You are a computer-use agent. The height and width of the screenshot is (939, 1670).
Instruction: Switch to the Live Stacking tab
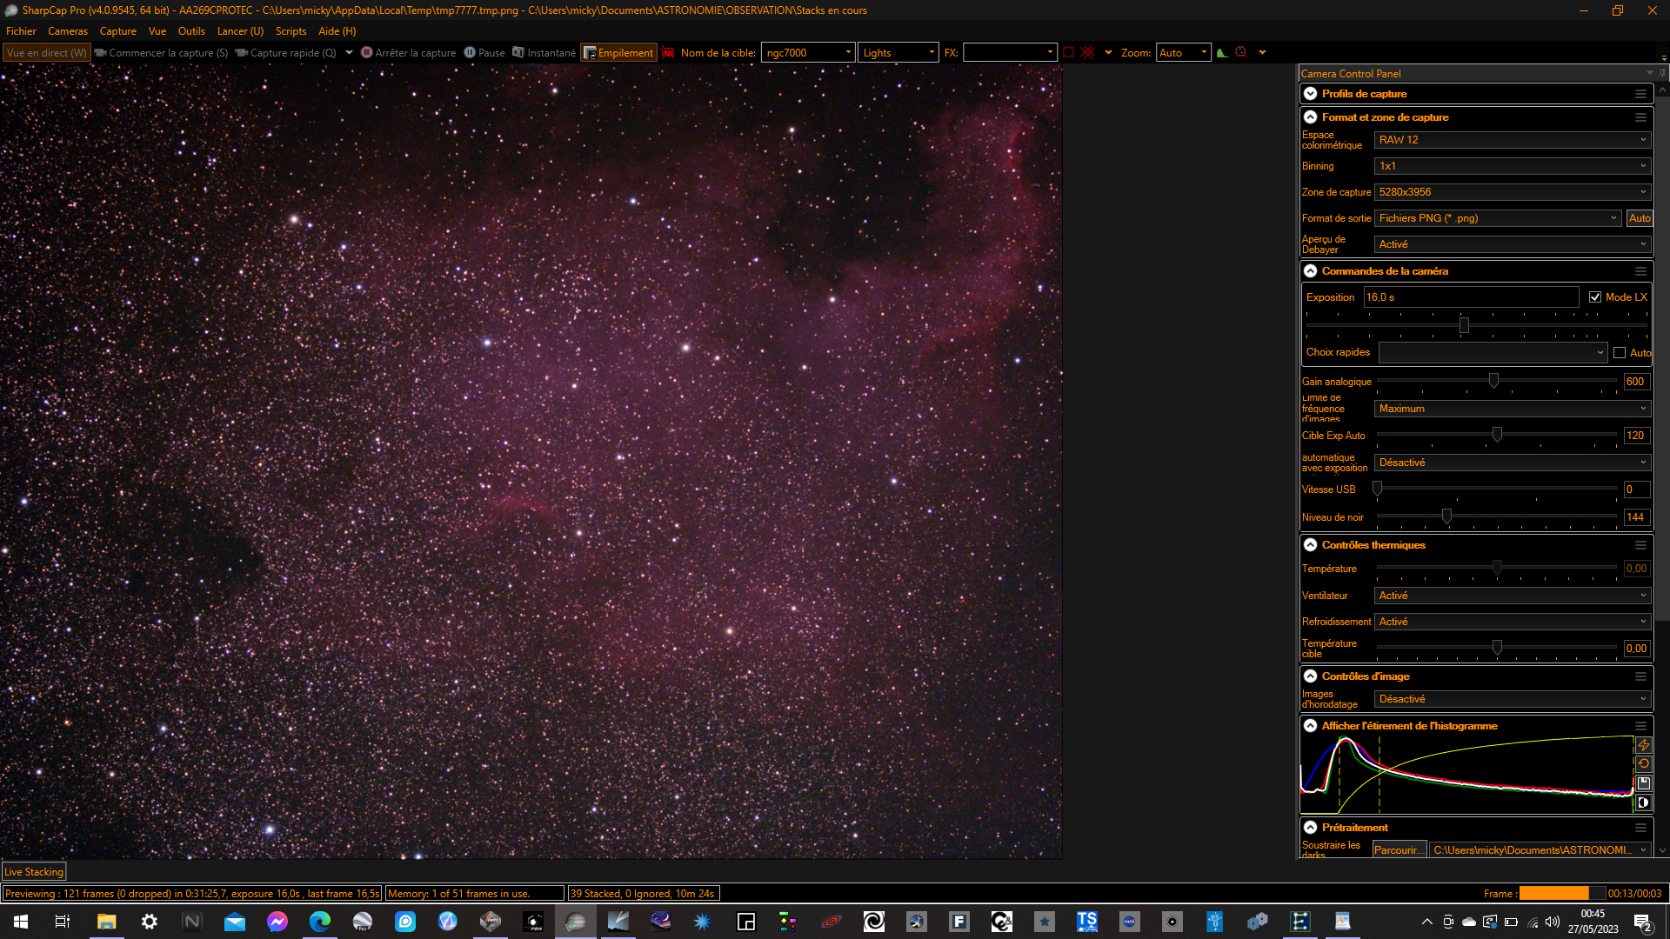coord(34,872)
